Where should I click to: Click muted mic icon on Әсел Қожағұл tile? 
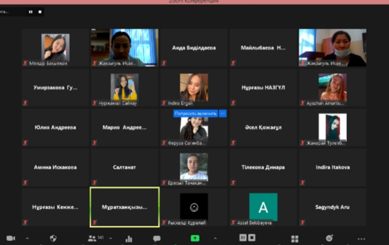coord(233,143)
